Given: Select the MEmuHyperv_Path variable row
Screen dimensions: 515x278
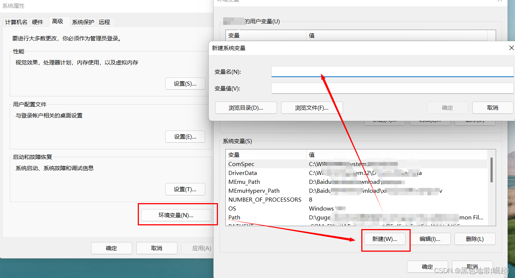Looking at the screenshot, I should pos(356,191).
